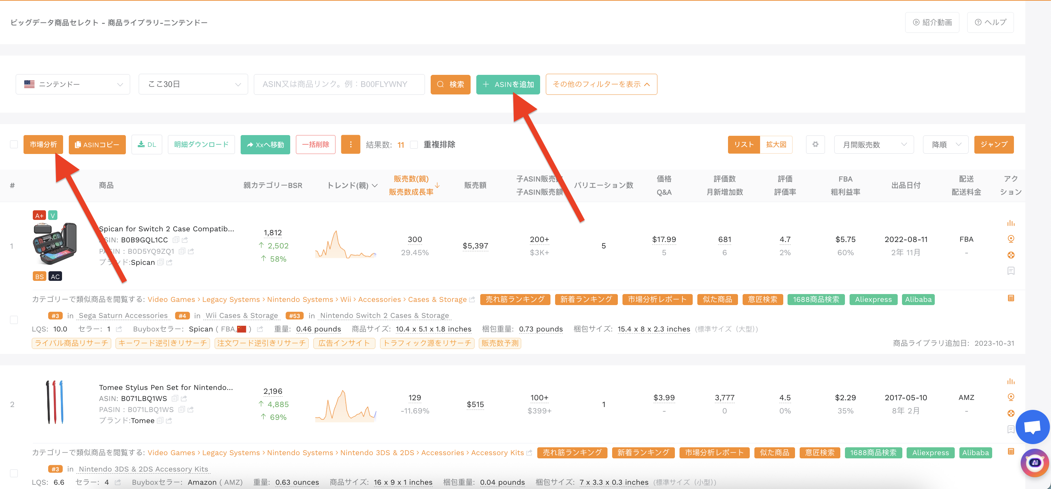Open calculator icon in Tomee category row
Image resolution: width=1051 pixels, height=489 pixels.
point(1011,452)
